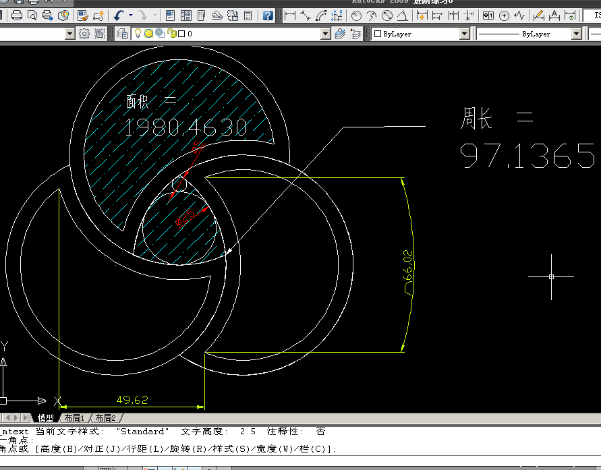Screen dimensions: 601x470
Task: Expand the undo history dropdown arrow
Action: [x=131, y=16]
